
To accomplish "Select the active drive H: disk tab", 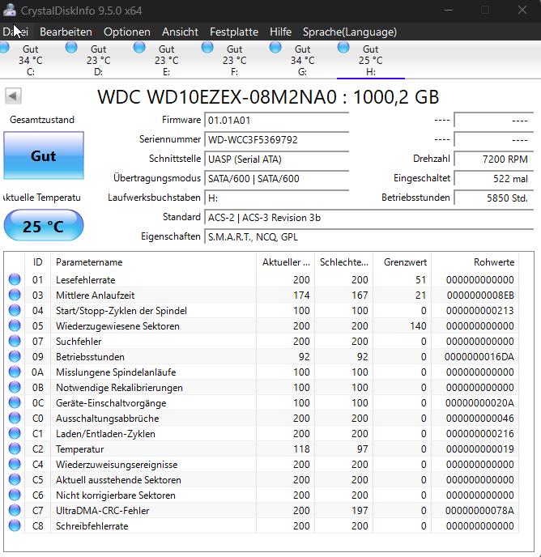I will pyautogui.click(x=371, y=60).
